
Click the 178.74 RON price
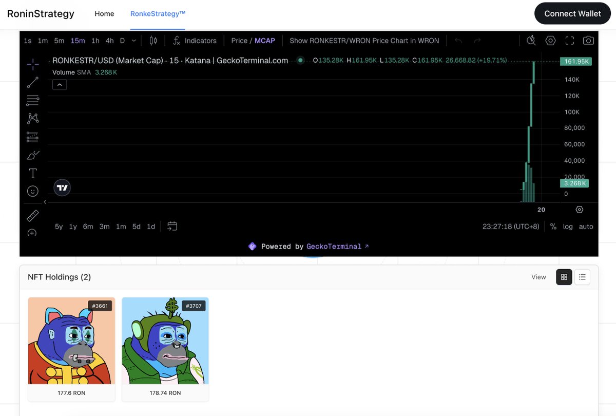coord(165,393)
